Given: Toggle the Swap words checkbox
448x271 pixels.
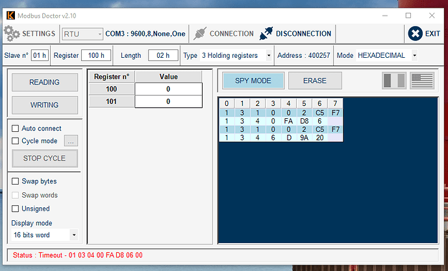Looking at the screenshot, I should pos(15,195).
